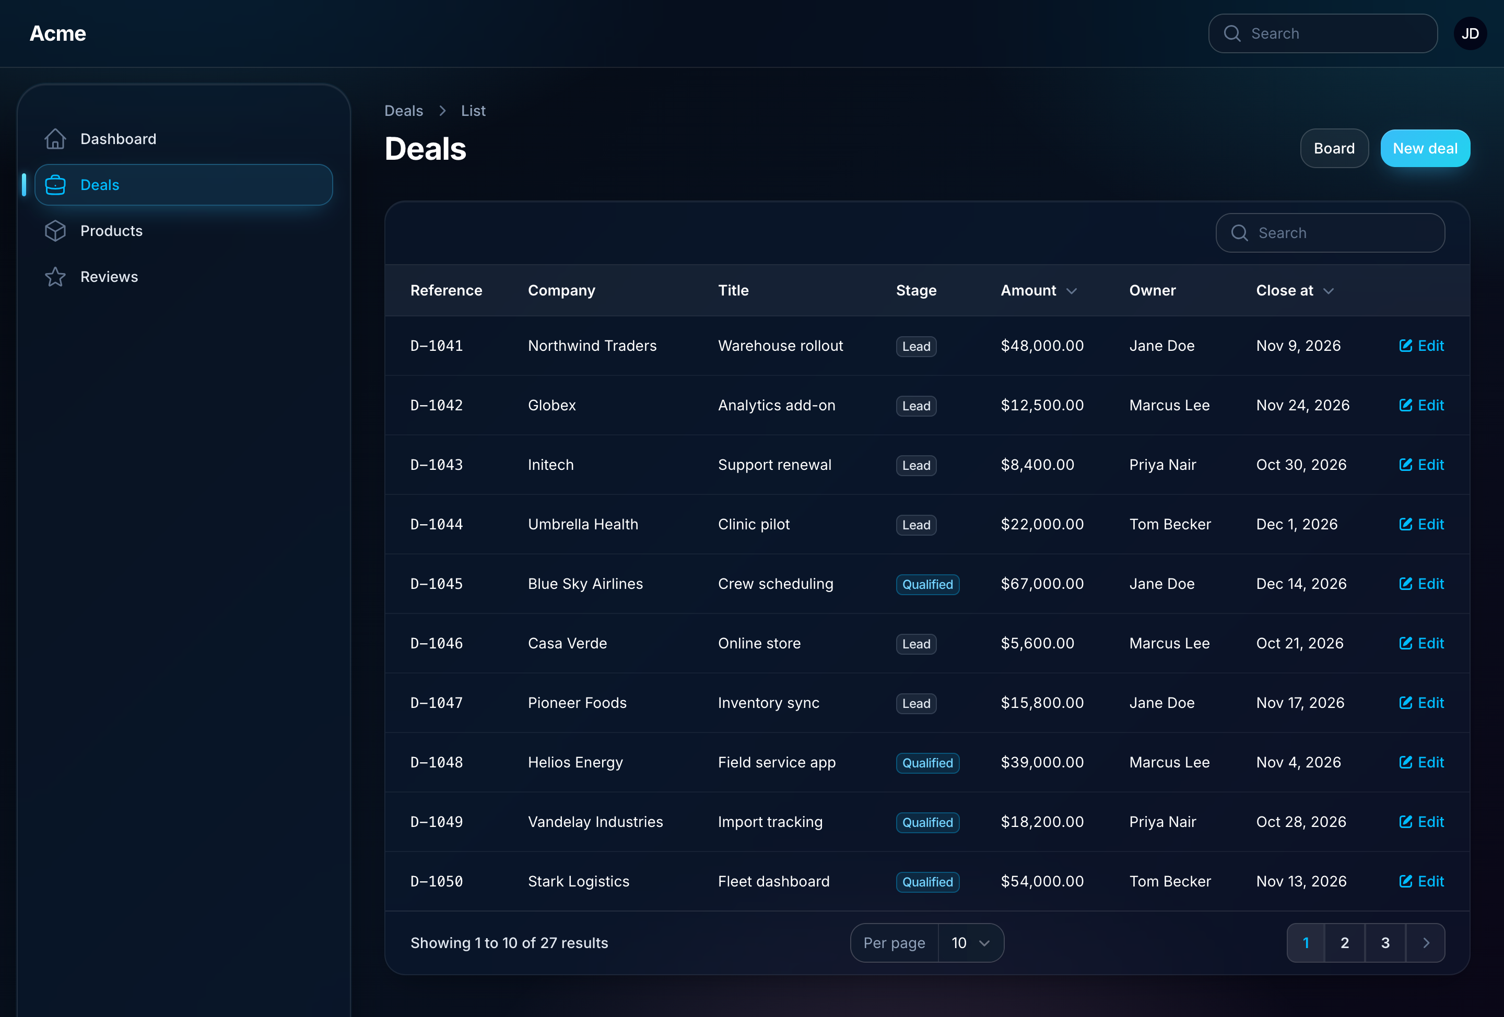This screenshot has height=1017, width=1504.
Task: Click the edit pencil icon for Globex
Action: [x=1406, y=405]
